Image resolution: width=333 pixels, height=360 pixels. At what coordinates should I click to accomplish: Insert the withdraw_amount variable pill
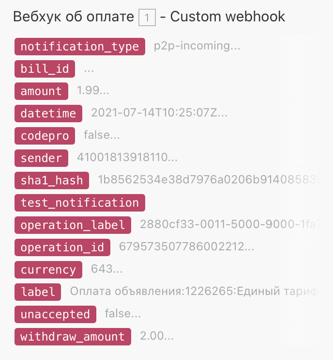click(73, 337)
